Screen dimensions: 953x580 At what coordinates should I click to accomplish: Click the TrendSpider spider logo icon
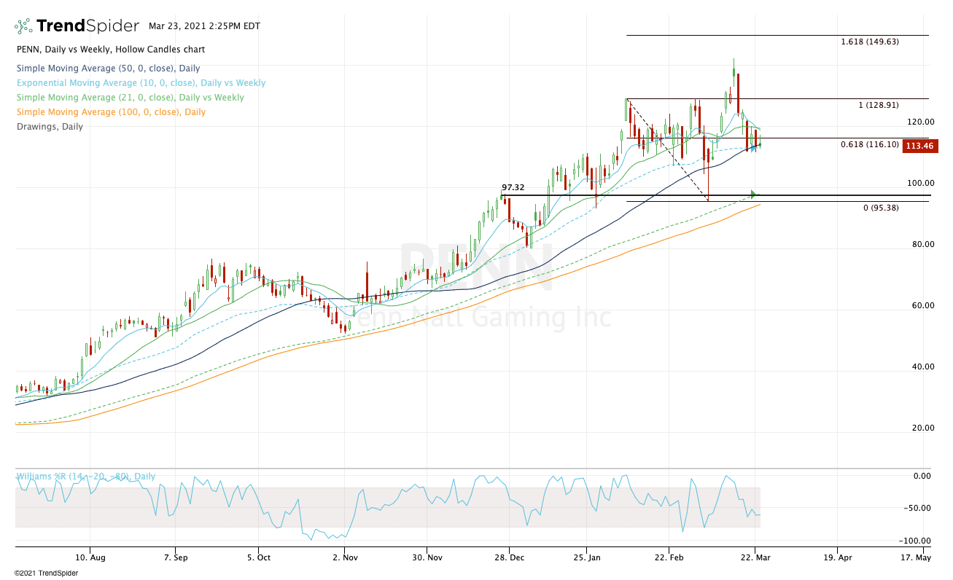pyautogui.click(x=23, y=27)
